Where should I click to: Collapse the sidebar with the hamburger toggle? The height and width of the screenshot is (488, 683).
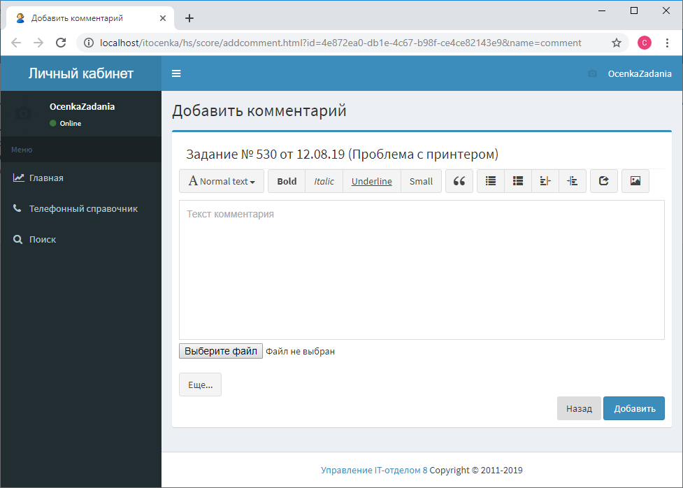point(176,73)
